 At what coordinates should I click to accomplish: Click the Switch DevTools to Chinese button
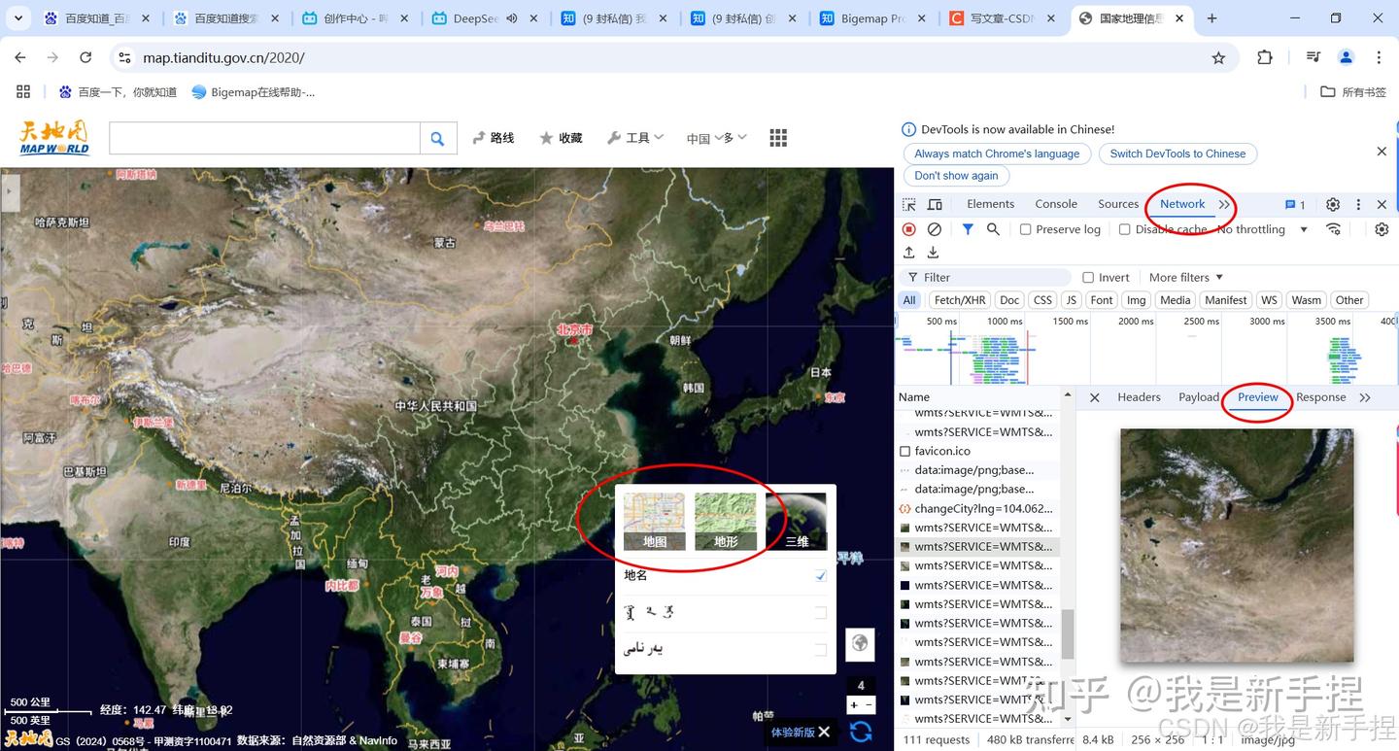pos(1177,154)
